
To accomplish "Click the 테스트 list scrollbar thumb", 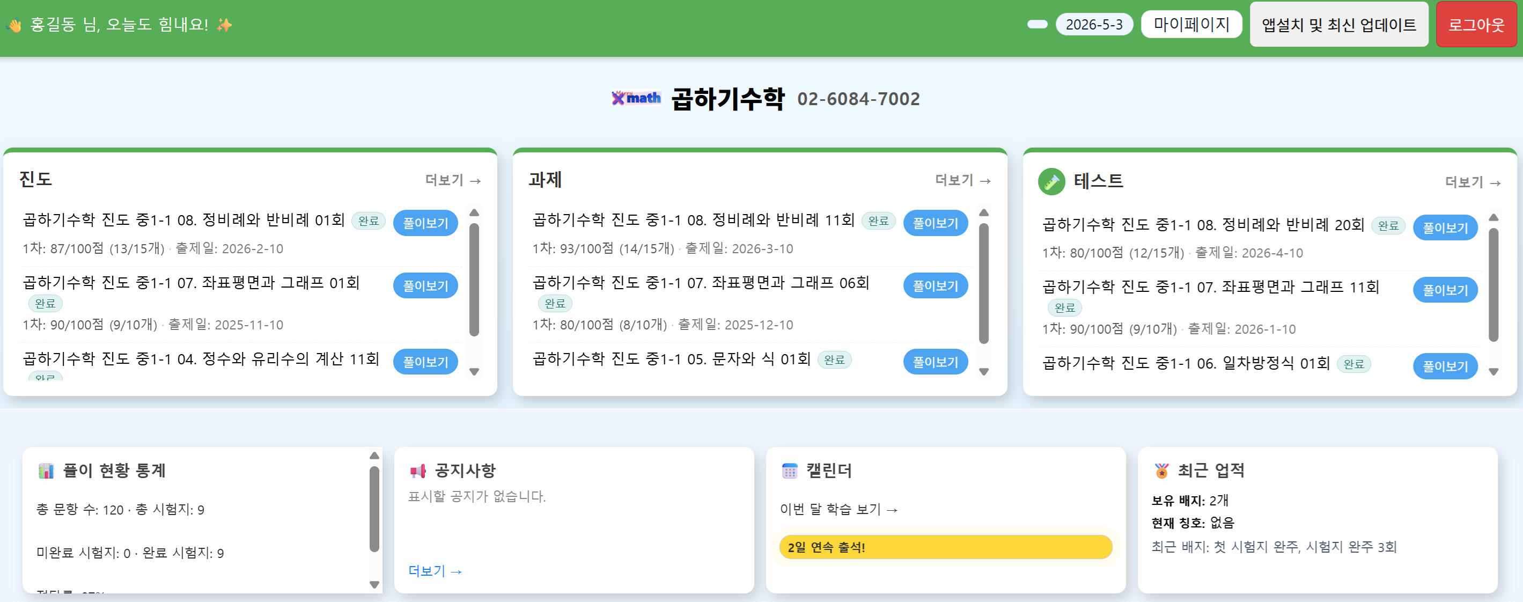I will pos(1493,284).
